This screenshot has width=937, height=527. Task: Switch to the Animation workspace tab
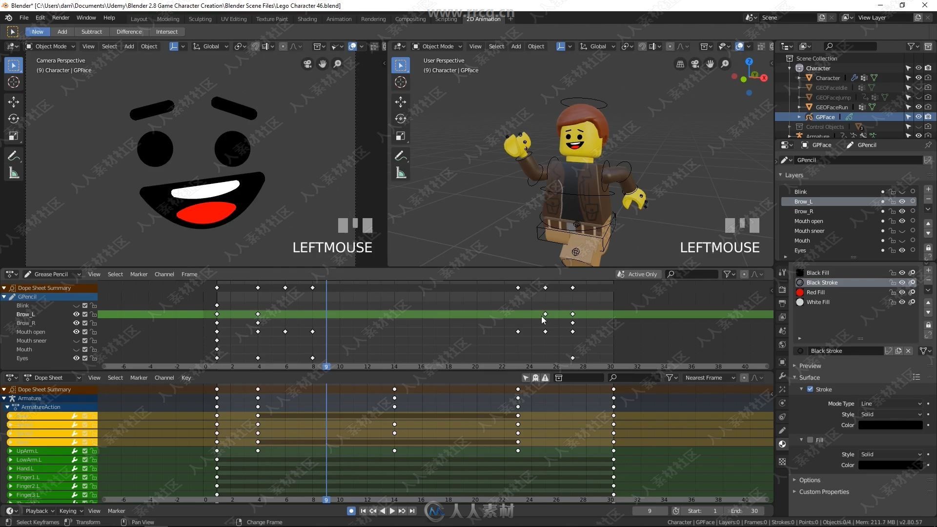[x=339, y=19]
